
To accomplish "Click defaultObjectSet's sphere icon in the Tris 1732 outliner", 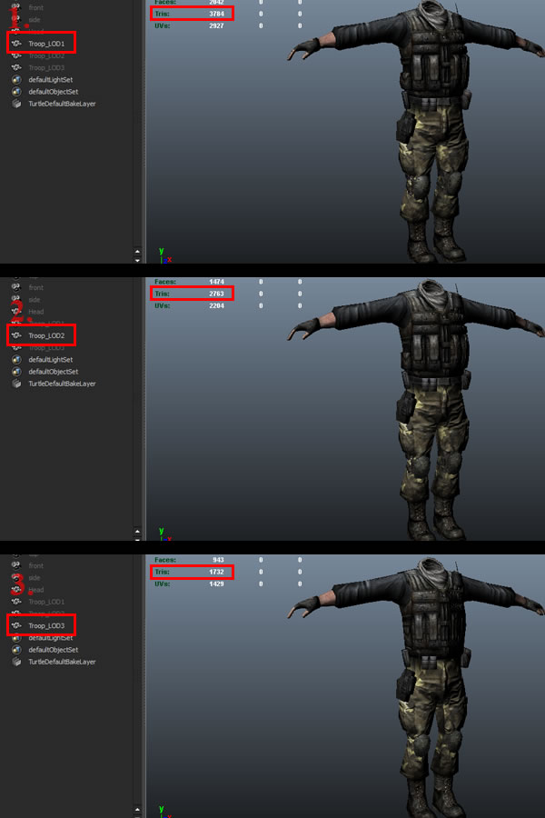I will click(16, 650).
